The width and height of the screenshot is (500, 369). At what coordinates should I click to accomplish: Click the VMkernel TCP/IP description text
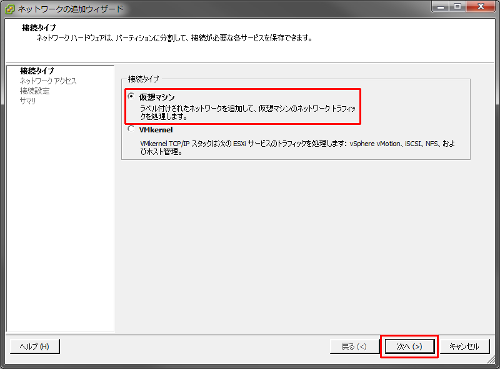(x=297, y=147)
